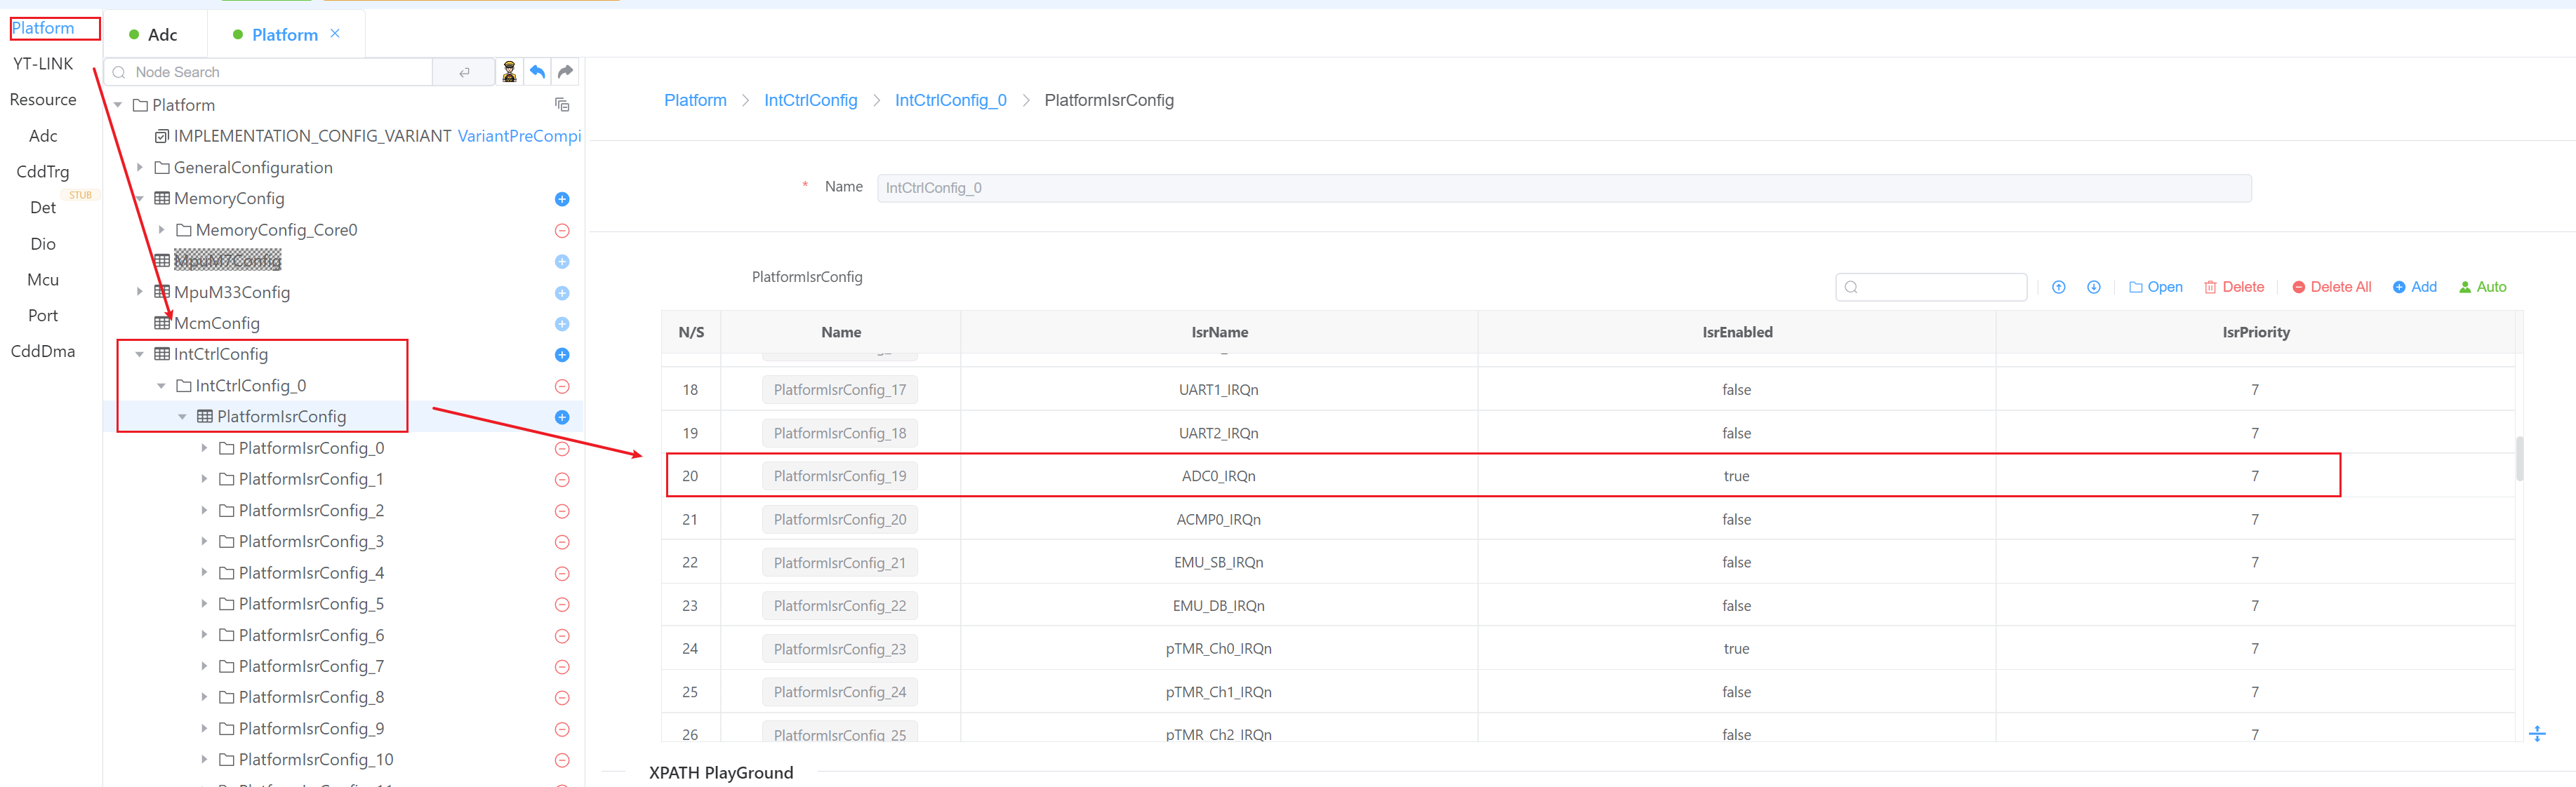
Task: Remove PlatformIsrConfig_6 with its minus icon
Action: point(562,636)
